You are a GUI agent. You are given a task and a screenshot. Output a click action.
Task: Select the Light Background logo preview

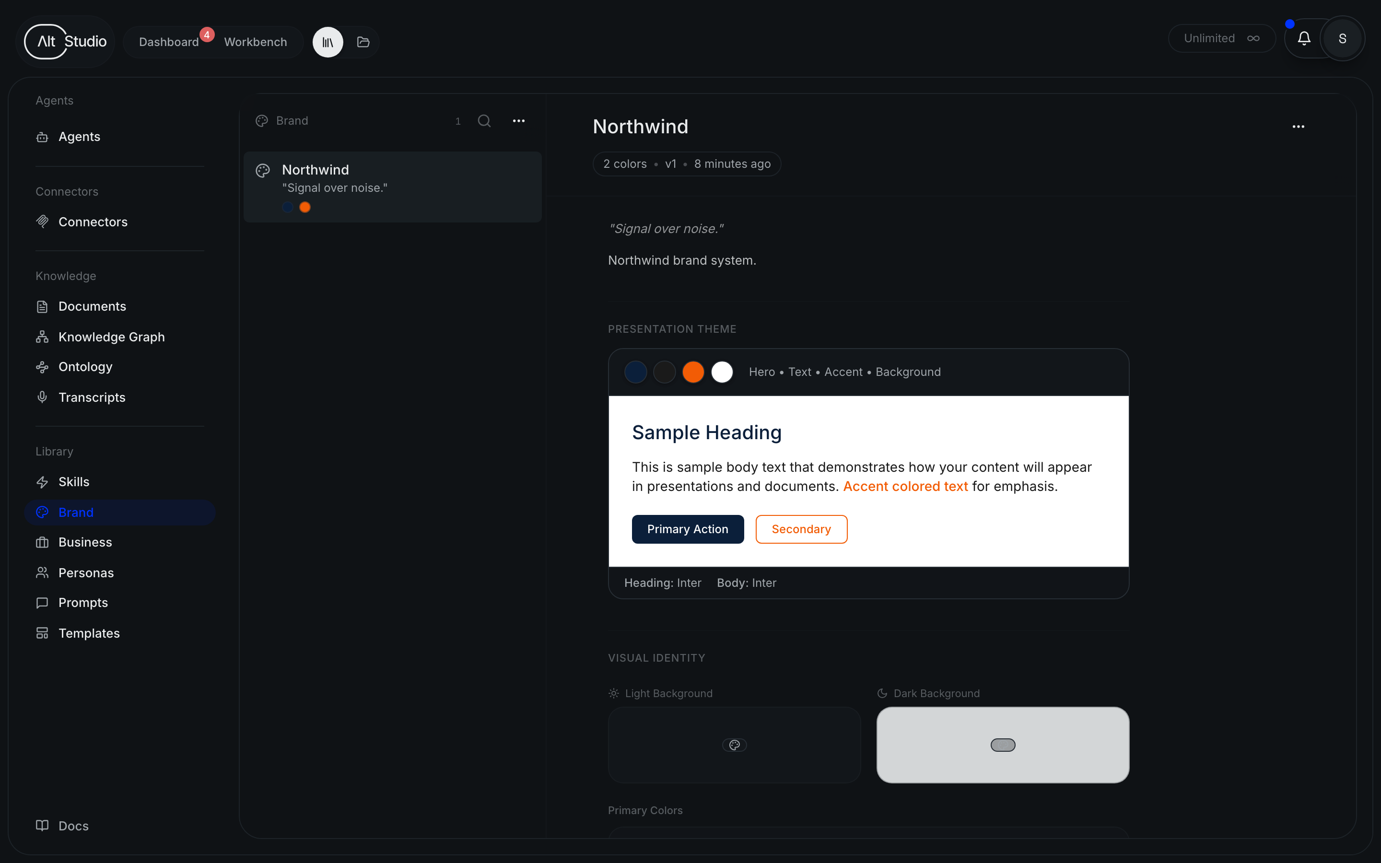pos(735,745)
